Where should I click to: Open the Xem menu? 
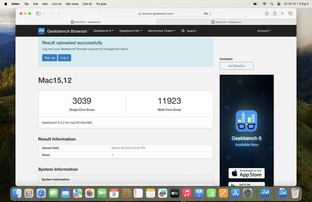[45, 4]
